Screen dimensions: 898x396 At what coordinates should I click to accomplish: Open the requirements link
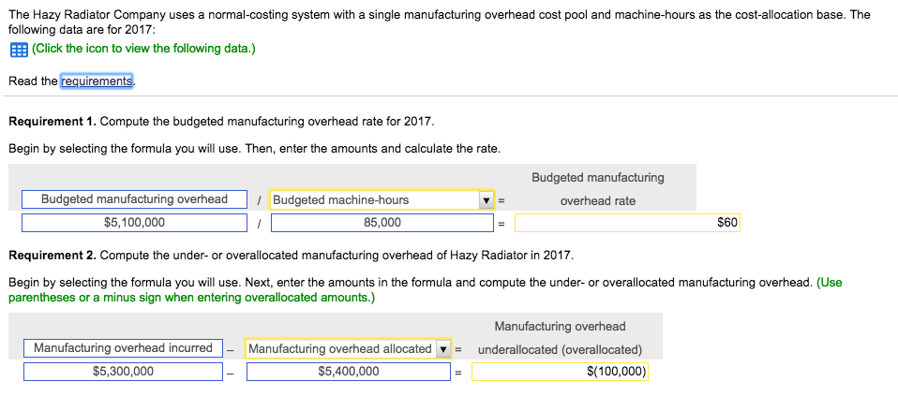[97, 81]
